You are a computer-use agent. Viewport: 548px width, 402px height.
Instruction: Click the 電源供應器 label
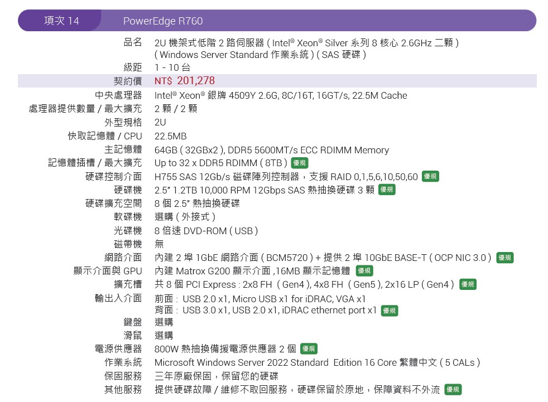point(118,348)
